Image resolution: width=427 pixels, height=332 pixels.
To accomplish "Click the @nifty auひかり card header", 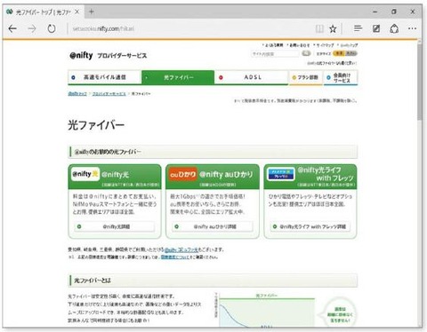I will 213,177.
